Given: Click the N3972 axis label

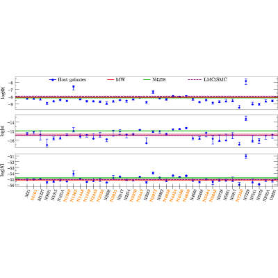Looking at the screenshot, I should click(152, 195).
